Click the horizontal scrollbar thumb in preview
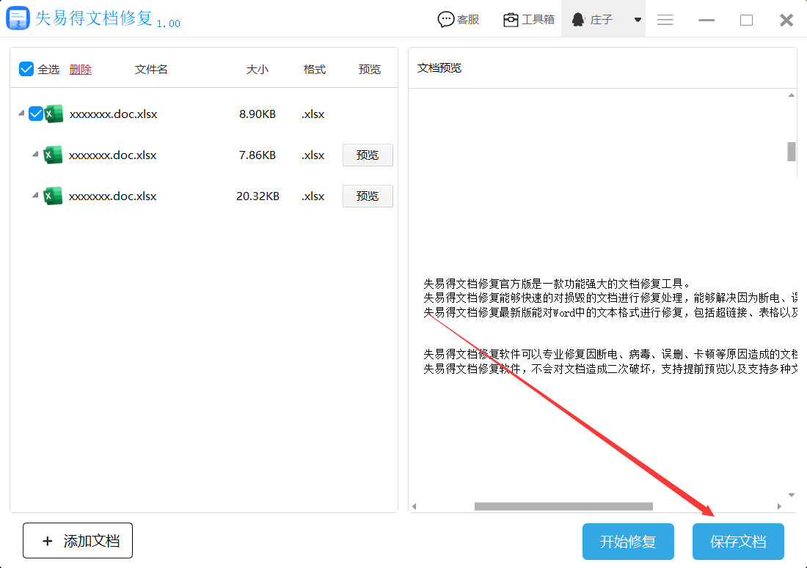The width and height of the screenshot is (807, 568). click(563, 506)
